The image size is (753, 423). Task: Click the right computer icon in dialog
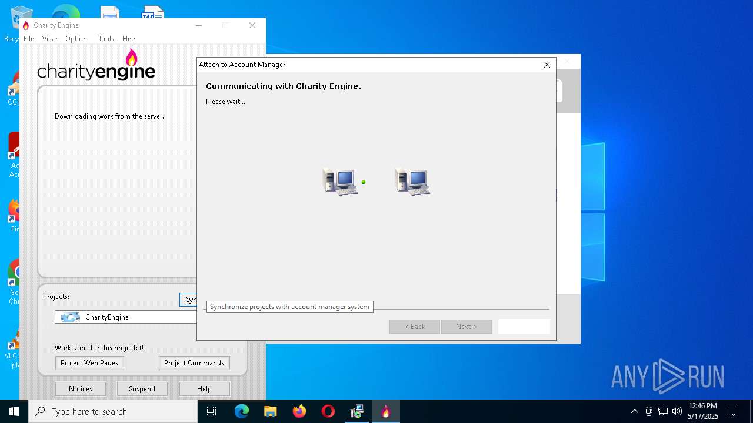[412, 181]
